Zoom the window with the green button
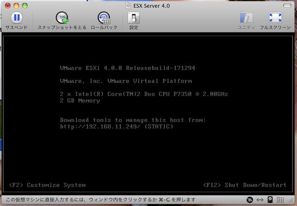Viewport: 297px width, 206px height. click(25, 6)
